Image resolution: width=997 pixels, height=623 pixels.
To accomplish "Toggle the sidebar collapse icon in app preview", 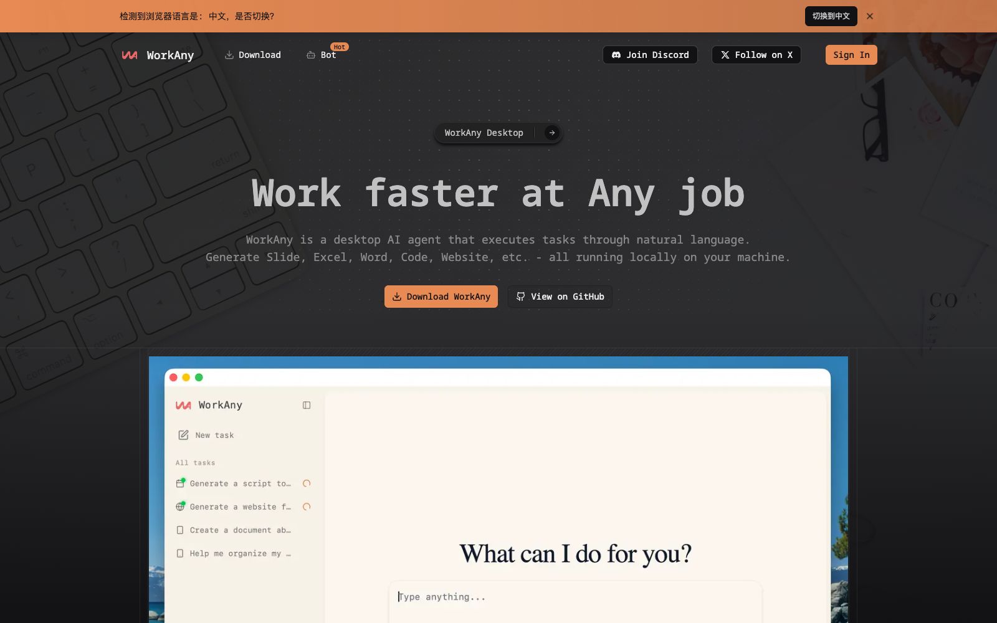I will (307, 405).
